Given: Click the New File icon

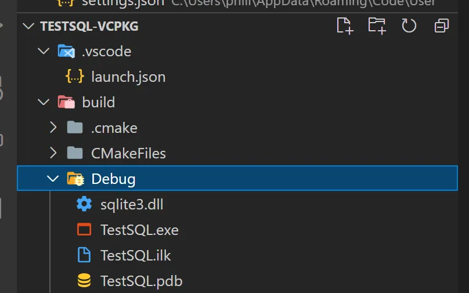Looking at the screenshot, I should pyautogui.click(x=345, y=26).
